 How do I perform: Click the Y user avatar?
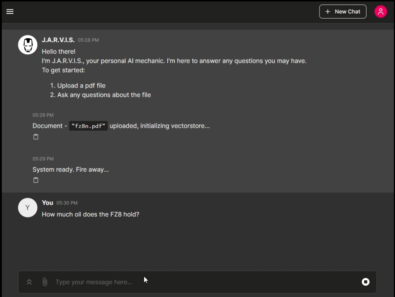(28, 208)
